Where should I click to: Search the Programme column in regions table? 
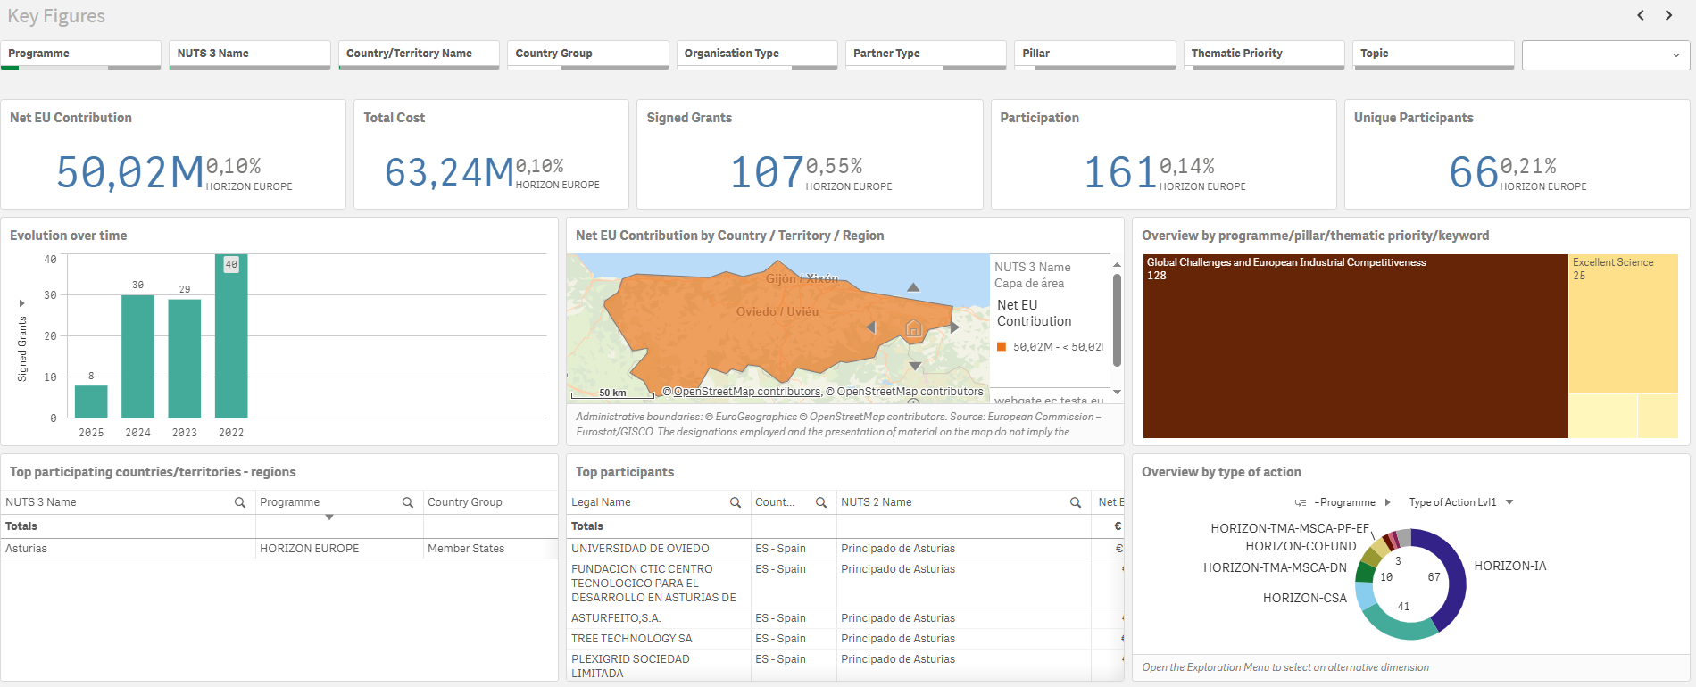coord(408,502)
